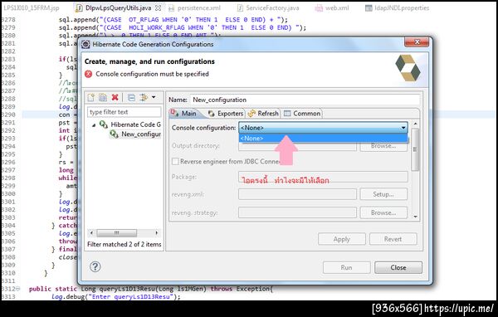Click code line 3278 in the editor
This screenshot has width=498, height=317.
point(173,19)
